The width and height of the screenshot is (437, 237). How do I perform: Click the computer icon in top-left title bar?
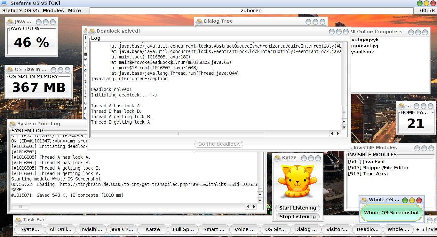pyautogui.click(x=4, y=3)
